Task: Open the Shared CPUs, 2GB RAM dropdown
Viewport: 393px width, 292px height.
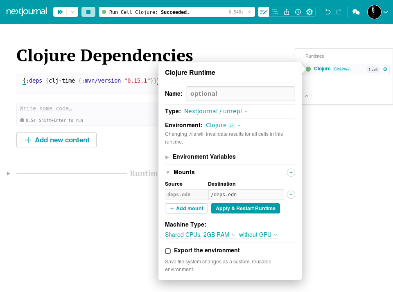Action: (x=200, y=235)
